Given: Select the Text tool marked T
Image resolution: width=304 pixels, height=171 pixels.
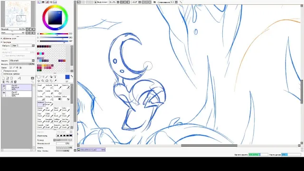Looking at the screenshot, I should point(55,77).
